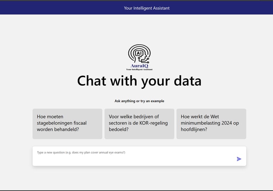273x191 pixels.
Task: Send the question with the arrow icon
Action: (239, 159)
